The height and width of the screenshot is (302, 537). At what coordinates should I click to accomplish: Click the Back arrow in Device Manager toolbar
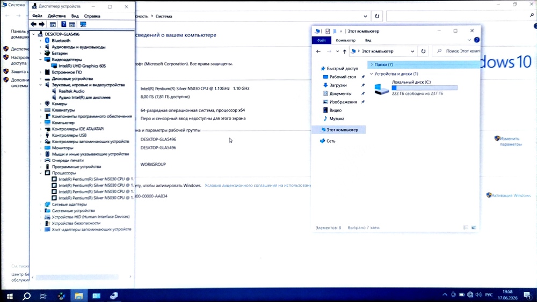pyautogui.click(x=33, y=24)
